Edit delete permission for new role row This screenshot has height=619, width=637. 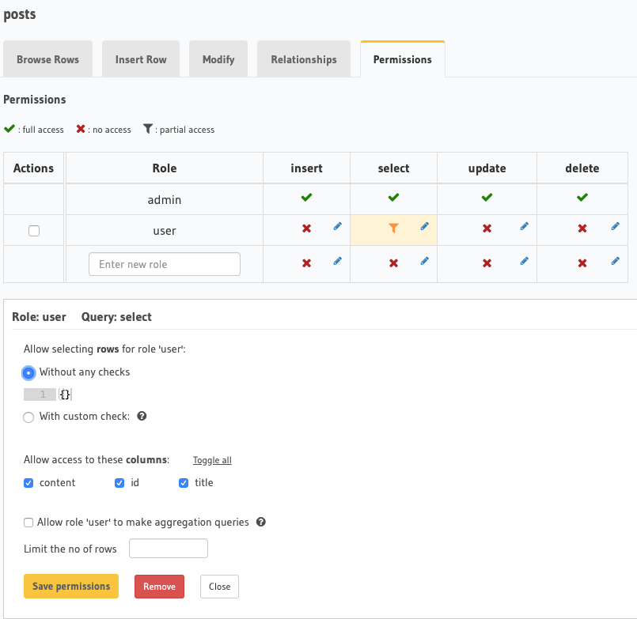pos(616,262)
